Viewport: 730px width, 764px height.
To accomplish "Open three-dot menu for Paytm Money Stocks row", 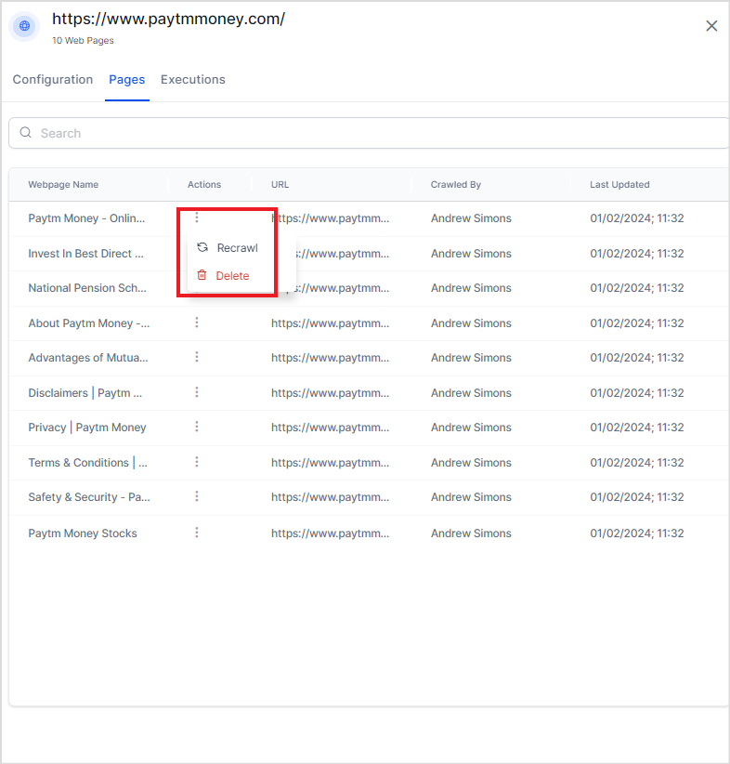I will 197,533.
